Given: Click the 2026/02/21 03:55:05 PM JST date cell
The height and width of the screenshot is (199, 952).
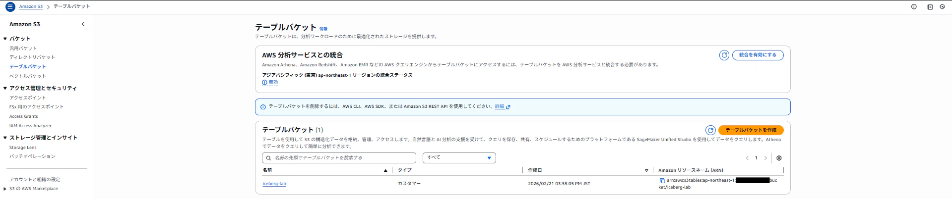Looking at the screenshot, I should (559, 184).
